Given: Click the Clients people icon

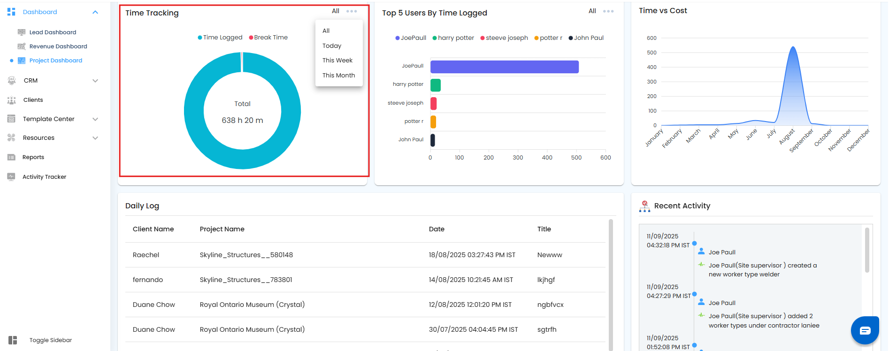Looking at the screenshot, I should click(x=12, y=100).
